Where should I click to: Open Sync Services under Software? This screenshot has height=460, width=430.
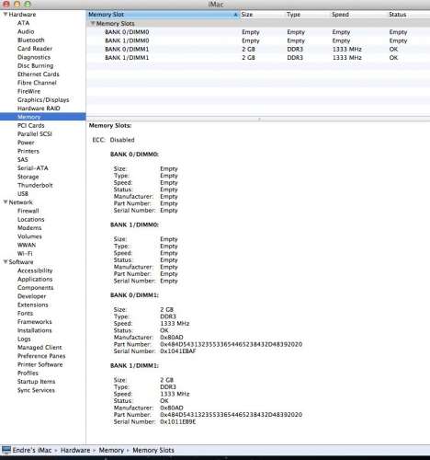36,390
